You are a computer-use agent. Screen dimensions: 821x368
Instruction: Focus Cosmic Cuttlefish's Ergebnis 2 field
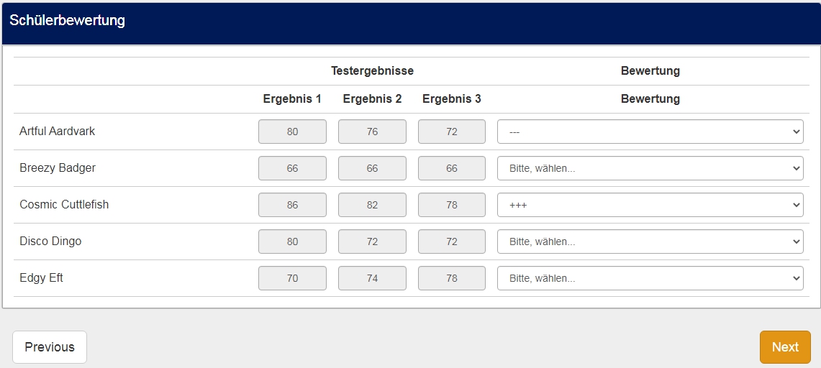pos(372,205)
